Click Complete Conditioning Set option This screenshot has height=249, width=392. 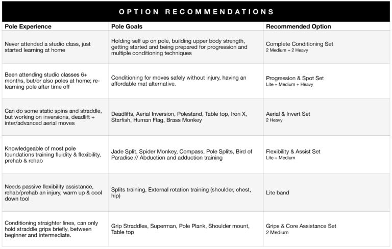click(x=300, y=44)
